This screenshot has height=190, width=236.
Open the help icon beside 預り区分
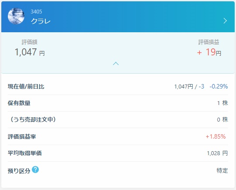[35, 170]
